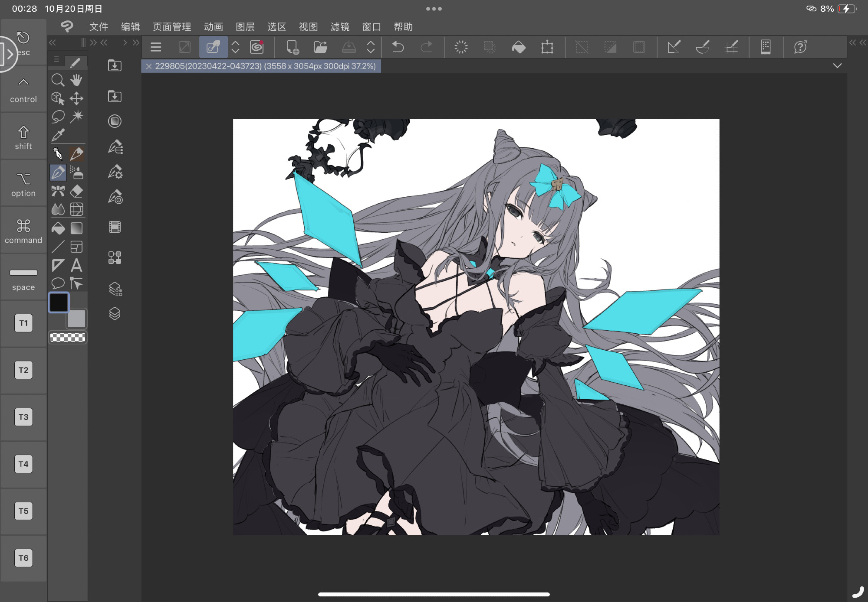This screenshot has width=868, height=602.
Task: Toggle the control modifier key
Action: click(x=23, y=90)
